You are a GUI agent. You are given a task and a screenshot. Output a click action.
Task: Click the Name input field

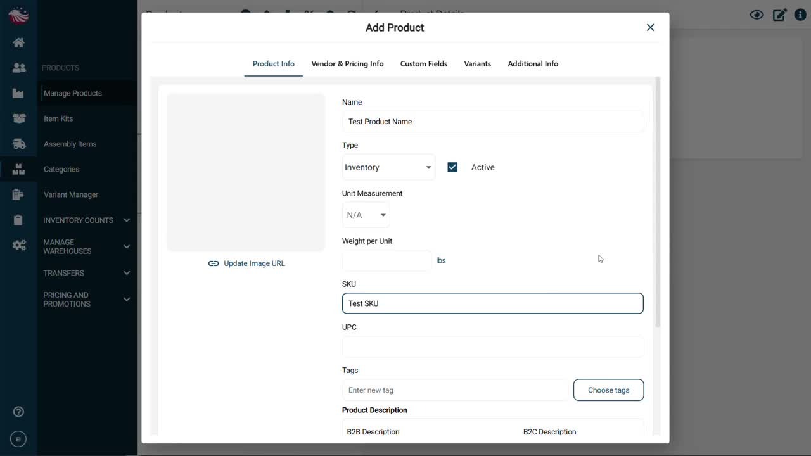[x=493, y=122]
